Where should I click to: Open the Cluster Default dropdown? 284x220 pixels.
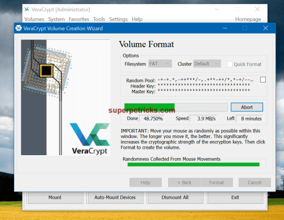point(207,64)
